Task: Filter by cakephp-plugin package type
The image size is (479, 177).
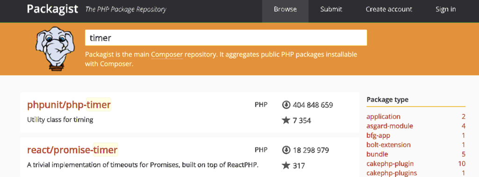Action: coord(390,164)
